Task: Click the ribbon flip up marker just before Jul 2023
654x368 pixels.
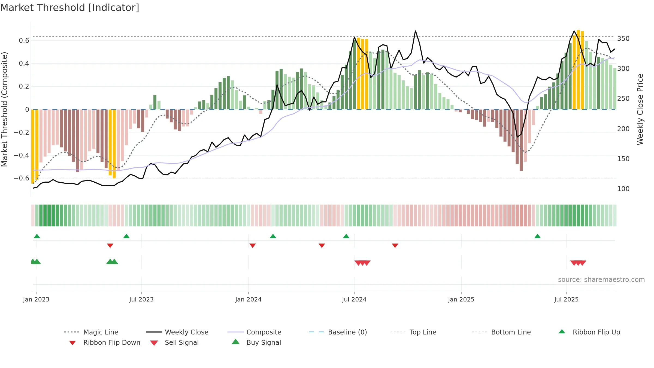Action: [126, 236]
